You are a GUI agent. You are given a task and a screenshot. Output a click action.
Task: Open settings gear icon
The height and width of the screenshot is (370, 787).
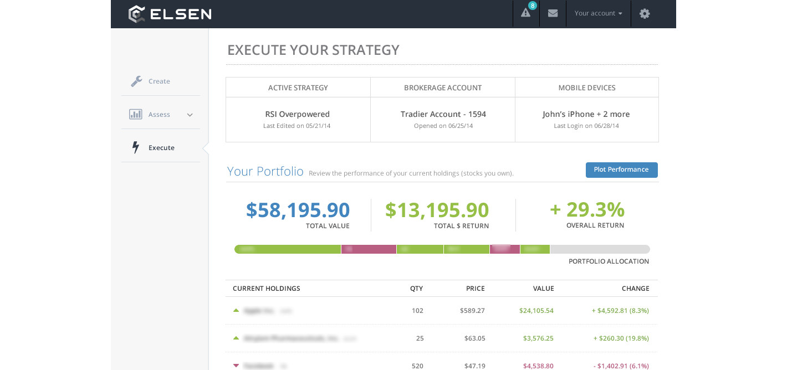pyautogui.click(x=644, y=13)
